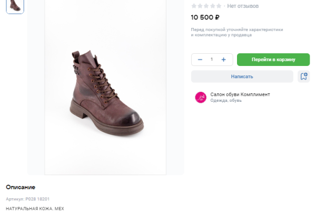Open the Салон обуви Комплимент shop avatar
This screenshot has width=316, height=211.
coord(201,97)
